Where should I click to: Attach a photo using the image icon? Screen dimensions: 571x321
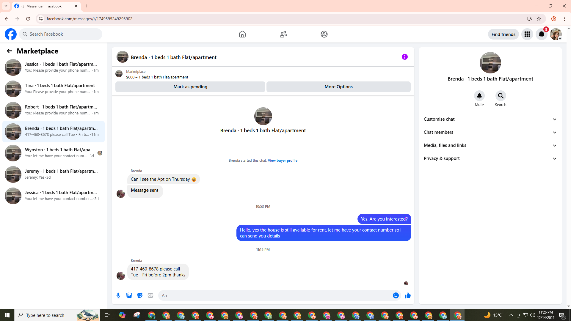129,295
